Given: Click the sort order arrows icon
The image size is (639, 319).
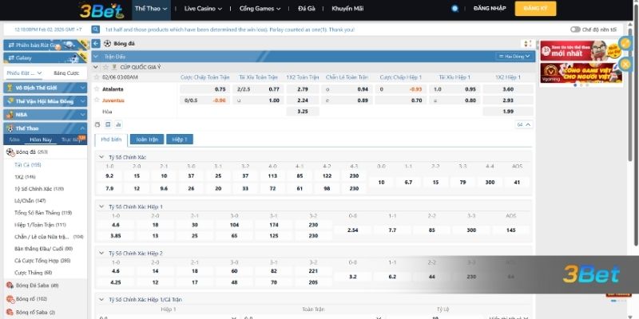Looking at the screenshot, I should point(527,44).
